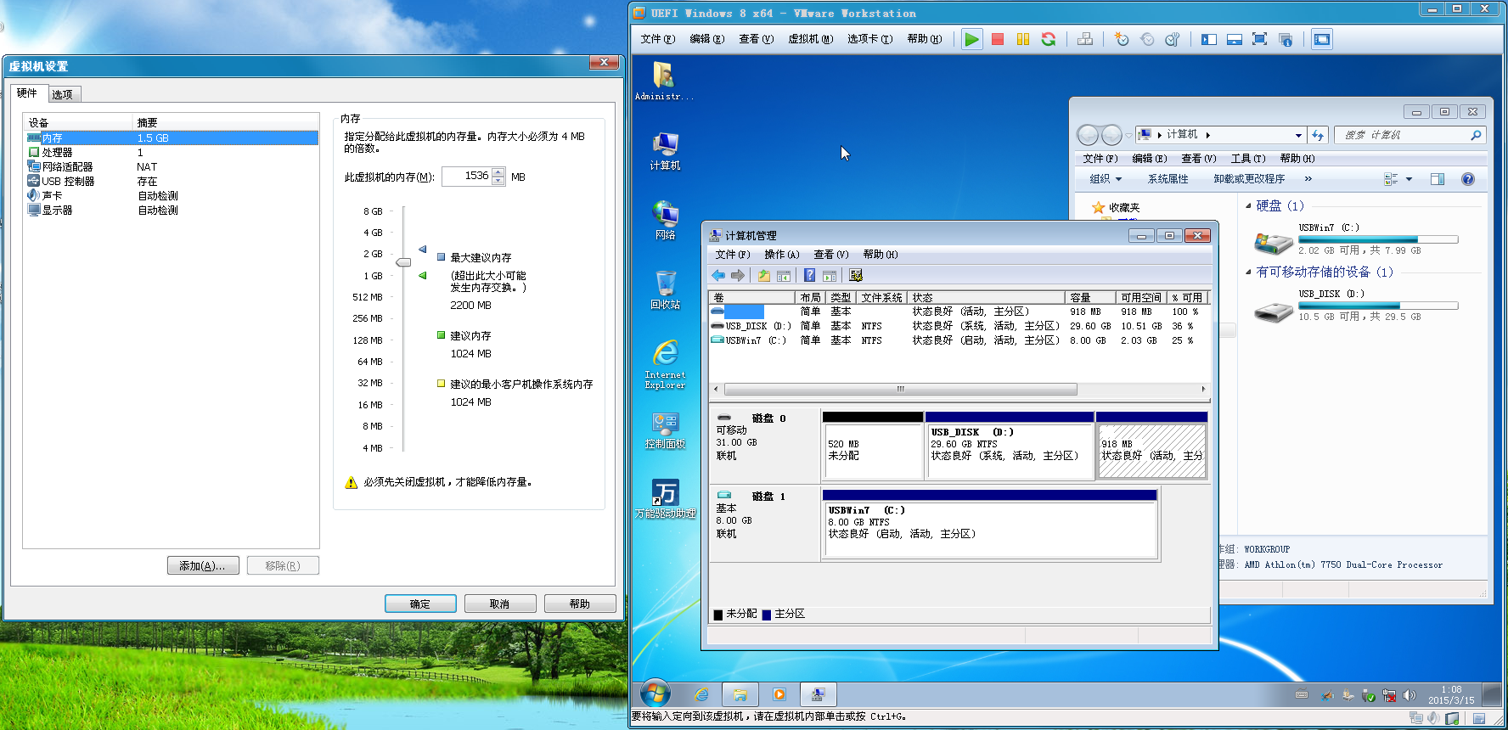Image resolution: width=1508 pixels, height=730 pixels.
Task: Select the 显示器 device row
Action: pos(172,211)
